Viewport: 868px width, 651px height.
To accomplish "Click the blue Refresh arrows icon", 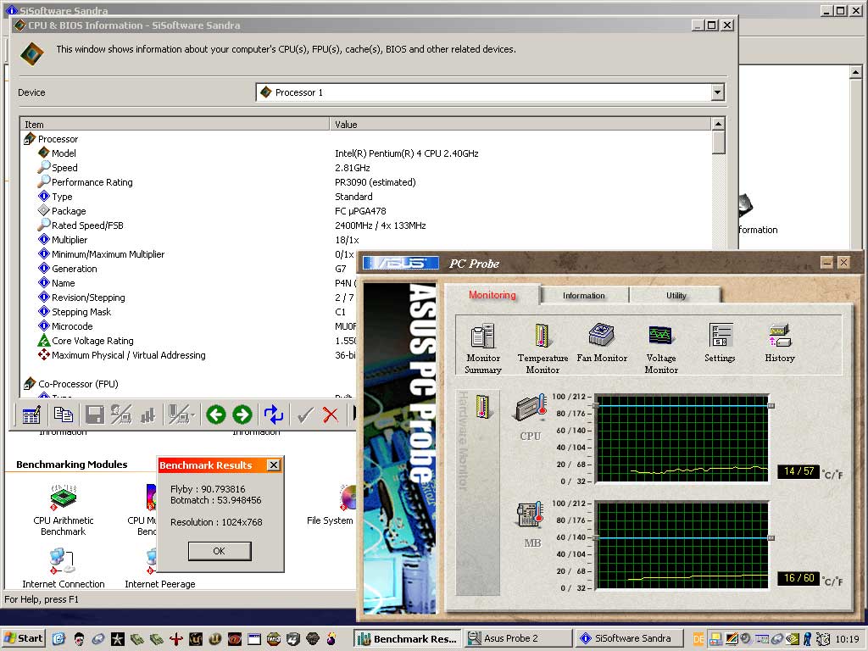I will pyautogui.click(x=274, y=415).
